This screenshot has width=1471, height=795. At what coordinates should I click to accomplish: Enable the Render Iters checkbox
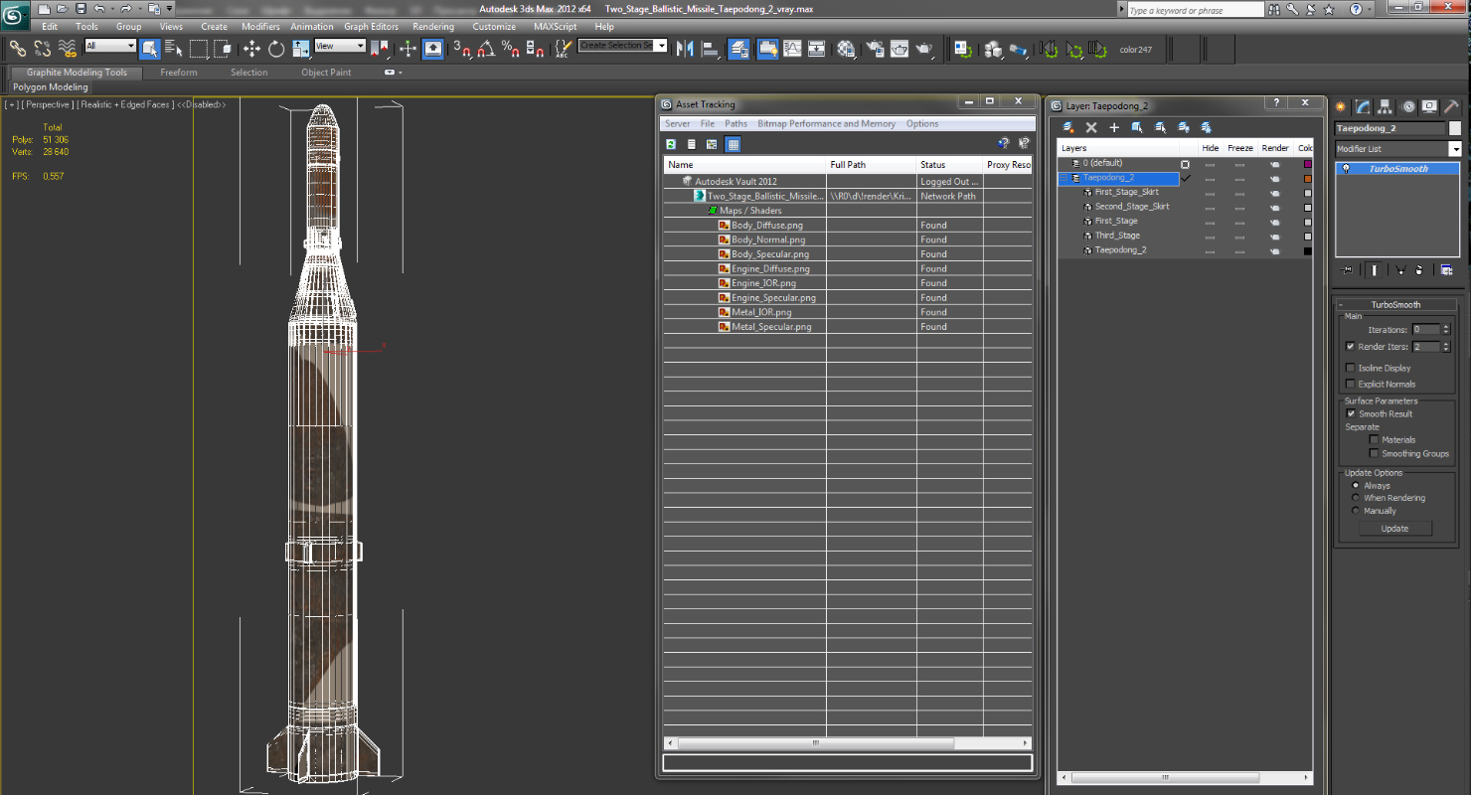pos(1350,347)
